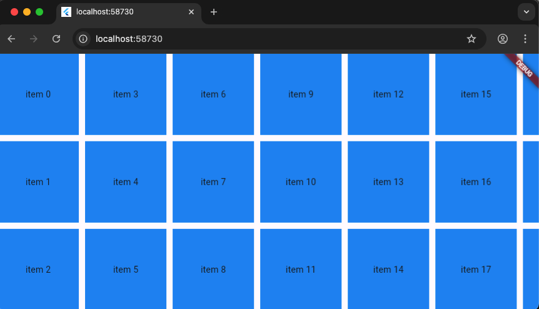
Task: Click the item 14 tile
Action: point(388,269)
